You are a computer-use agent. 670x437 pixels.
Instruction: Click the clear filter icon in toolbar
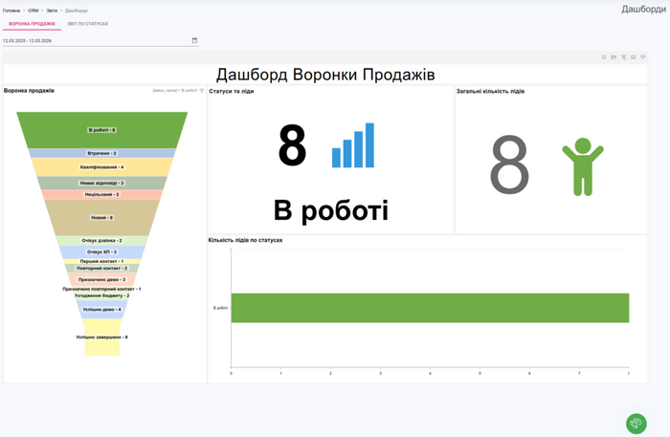click(623, 57)
